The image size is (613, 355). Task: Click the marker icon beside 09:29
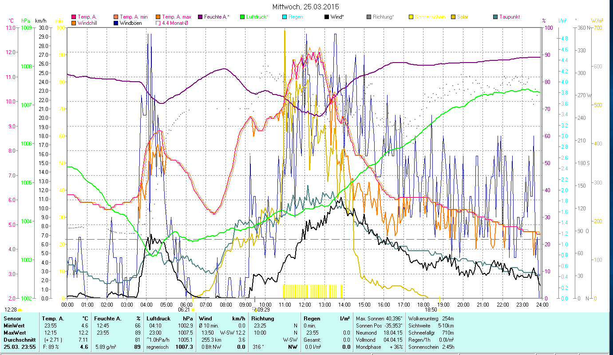255,310
